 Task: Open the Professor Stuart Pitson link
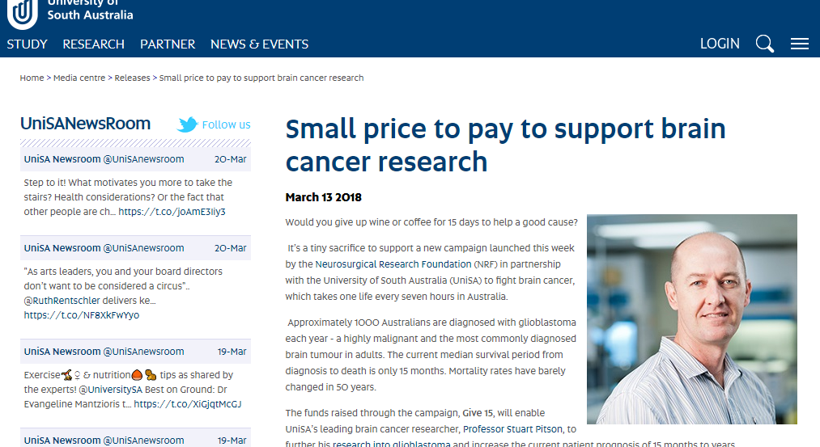click(x=512, y=429)
